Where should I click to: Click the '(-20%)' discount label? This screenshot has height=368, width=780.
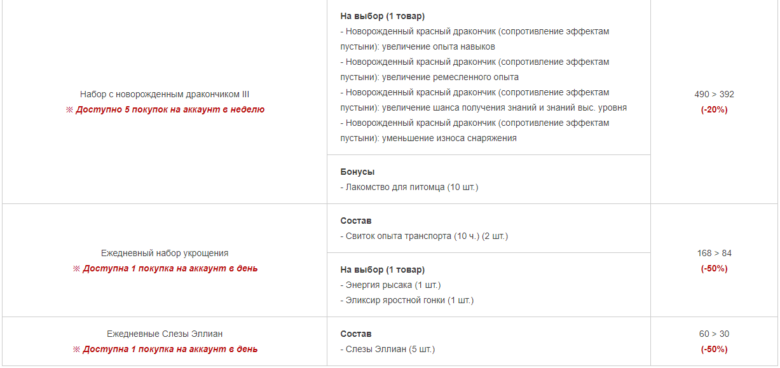714,109
